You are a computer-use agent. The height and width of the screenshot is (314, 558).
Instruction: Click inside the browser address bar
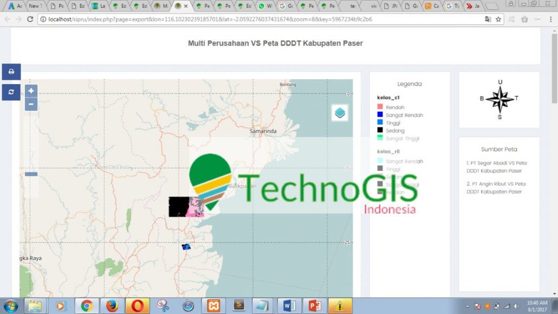tap(217, 18)
